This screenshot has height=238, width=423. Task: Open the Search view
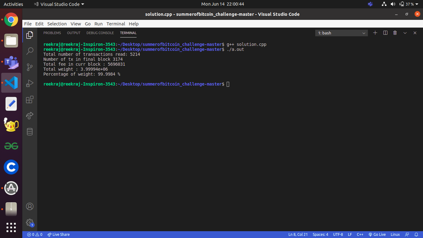pyautogui.click(x=29, y=51)
